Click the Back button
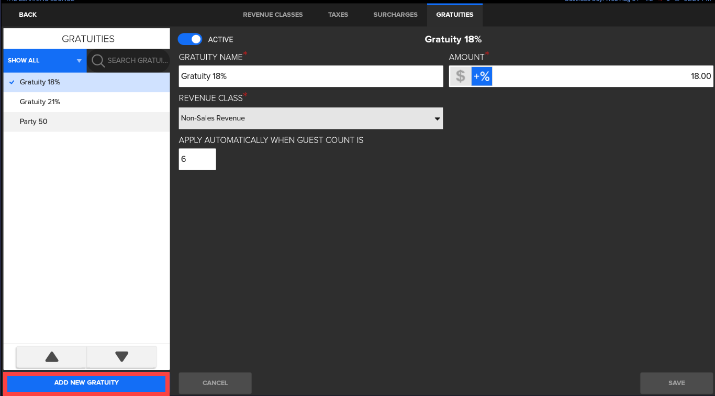Screen dimensions: 715x396 (28, 15)
